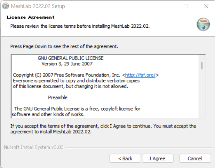
Task: Cancel the MeshLab installation
Action: tap(195, 158)
